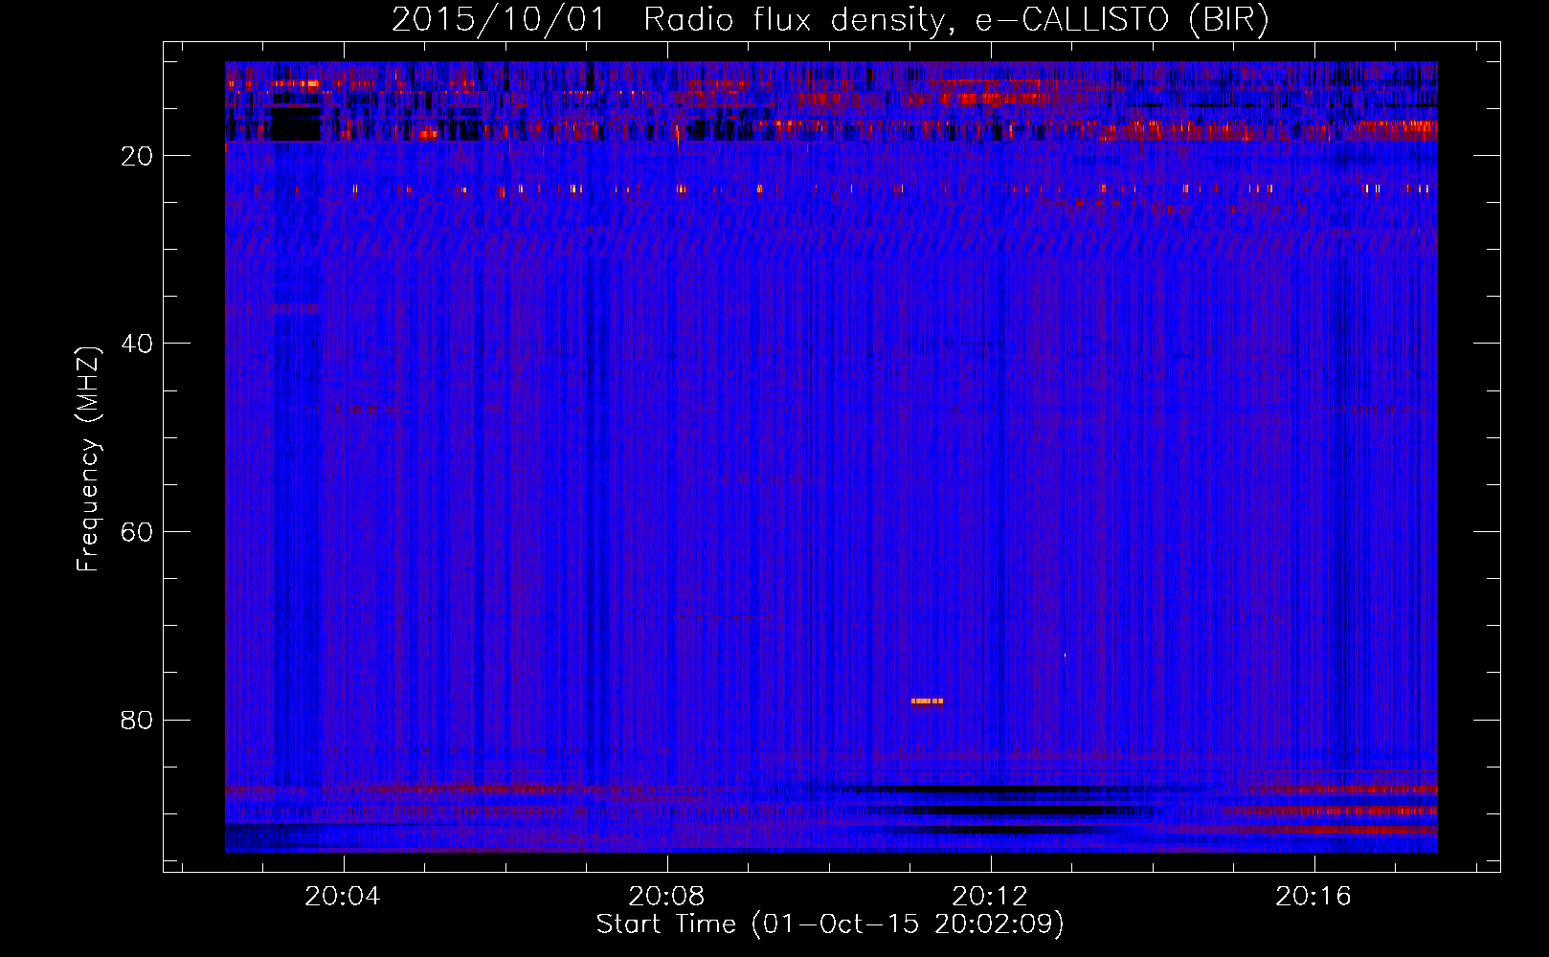Click the x-axis time label "20:04"
The height and width of the screenshot is (957, 1549).
343,897
